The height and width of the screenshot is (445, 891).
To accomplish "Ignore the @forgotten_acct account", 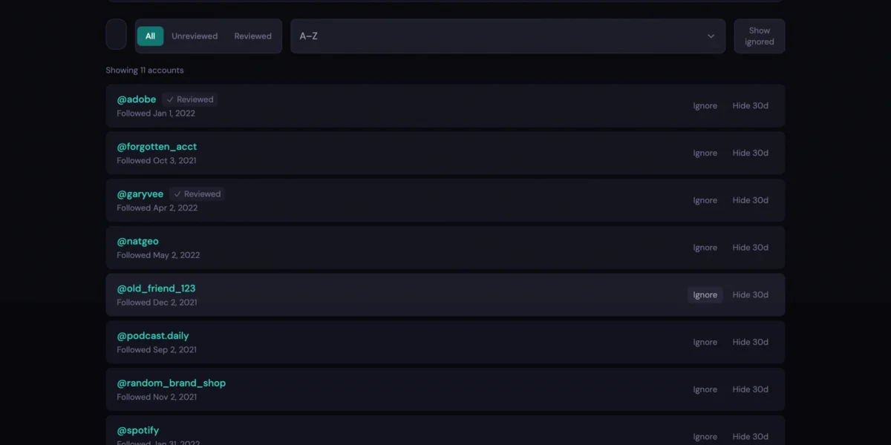I will pyautogui.click(x=705, y=154).
